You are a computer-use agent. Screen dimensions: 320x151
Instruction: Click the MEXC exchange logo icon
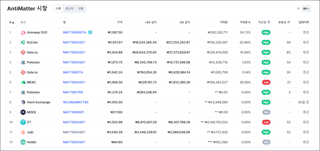tap(23, 82)
